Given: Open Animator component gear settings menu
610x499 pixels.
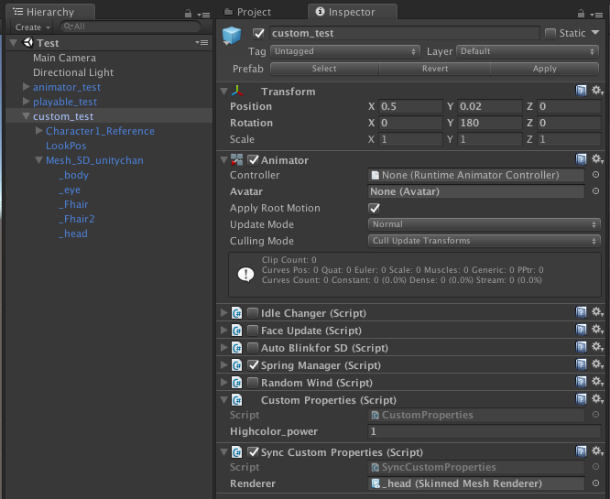Looking at the screenshot, I should 597,159.
